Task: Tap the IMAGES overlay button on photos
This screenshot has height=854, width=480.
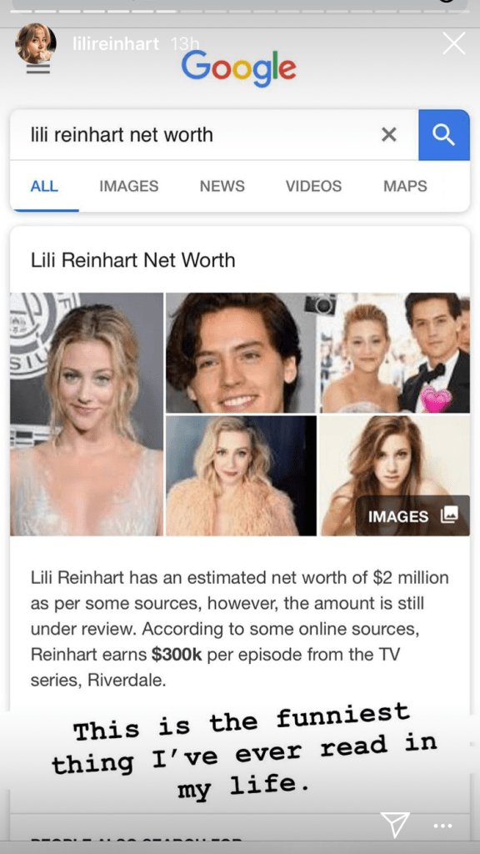Action: click(412, 515)
